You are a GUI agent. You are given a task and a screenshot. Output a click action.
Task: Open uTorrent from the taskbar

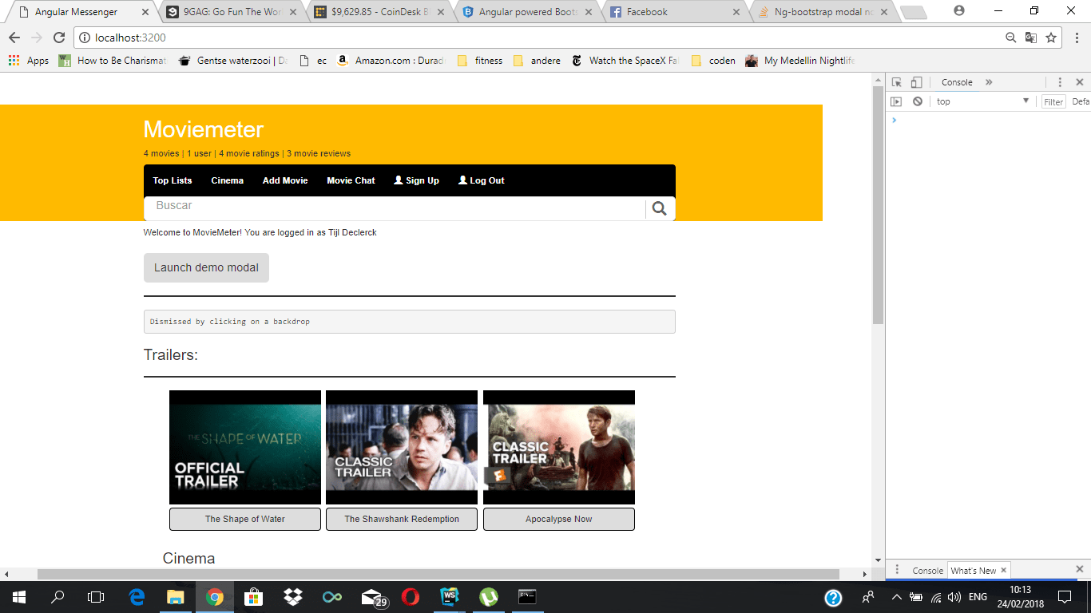pos(489,597)
